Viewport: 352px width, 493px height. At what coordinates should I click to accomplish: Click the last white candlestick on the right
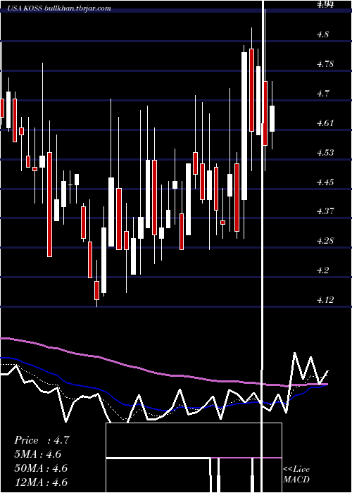point(272,118)
